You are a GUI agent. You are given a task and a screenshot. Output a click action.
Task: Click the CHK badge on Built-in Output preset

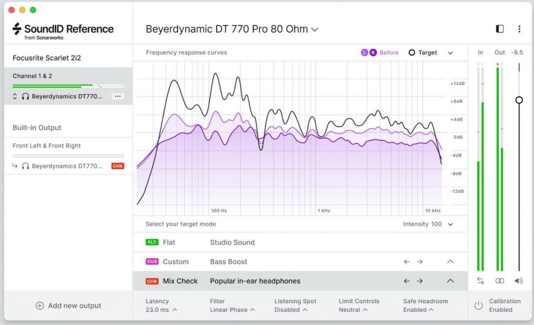(117, 166)
